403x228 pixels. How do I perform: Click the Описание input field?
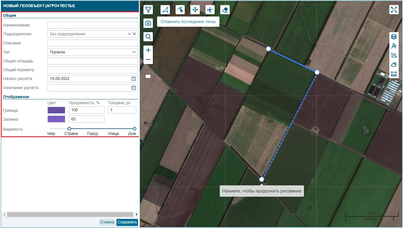(x=93, y=43)
